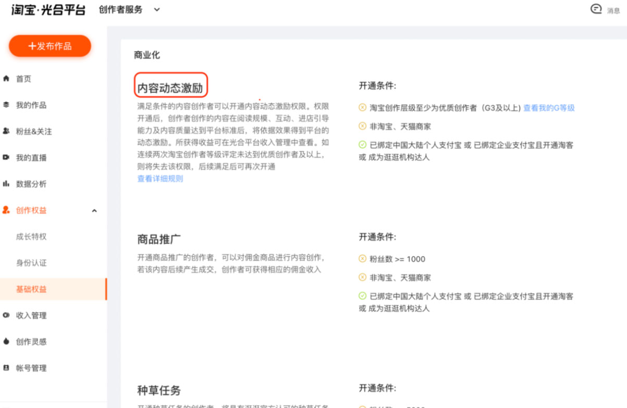Screen dimensions: 627x408
Task: Click the 发布作品 publish button
Action: click(x=50, y=46)
